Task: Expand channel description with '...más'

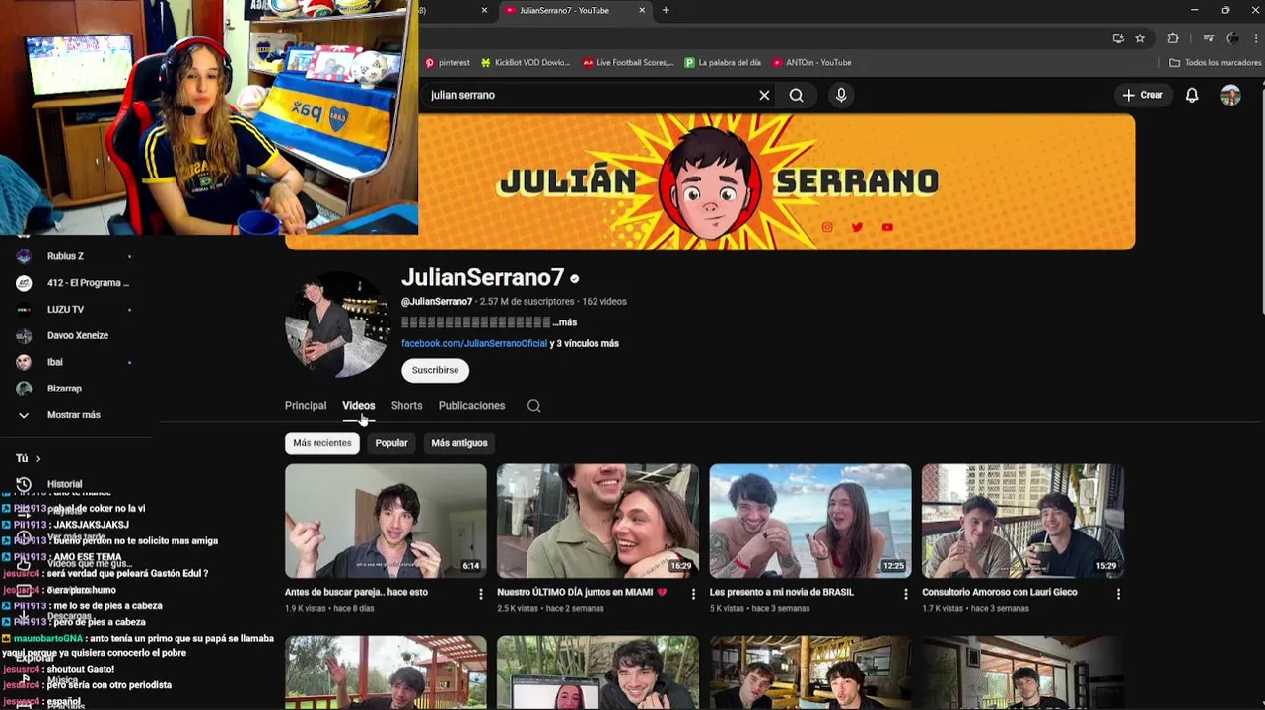Action: coord(564,322)
